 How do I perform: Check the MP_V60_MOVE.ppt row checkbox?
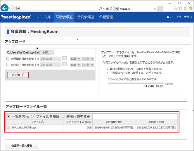9,128
